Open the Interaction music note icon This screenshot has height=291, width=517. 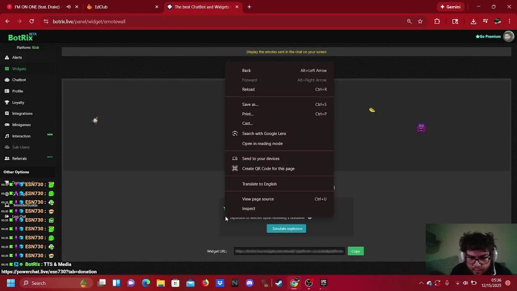pyautogui.click(x=7, y=136)
